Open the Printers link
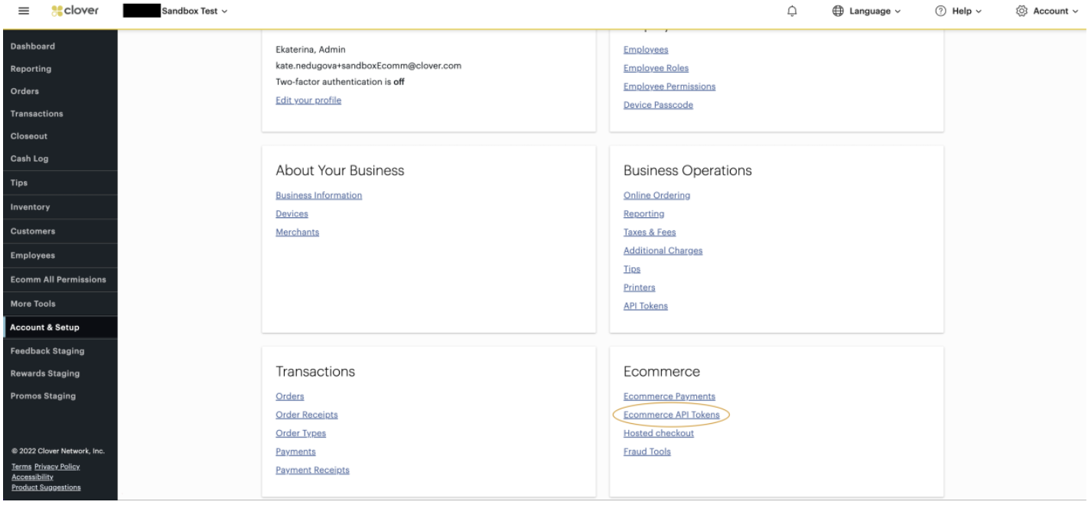The height and width of the screenshot is (505, 1088). tap(639, 288)
